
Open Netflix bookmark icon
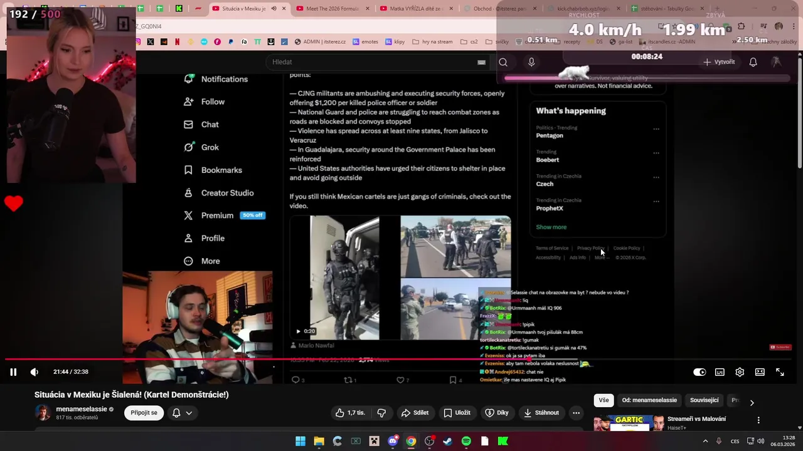[178, 42]
